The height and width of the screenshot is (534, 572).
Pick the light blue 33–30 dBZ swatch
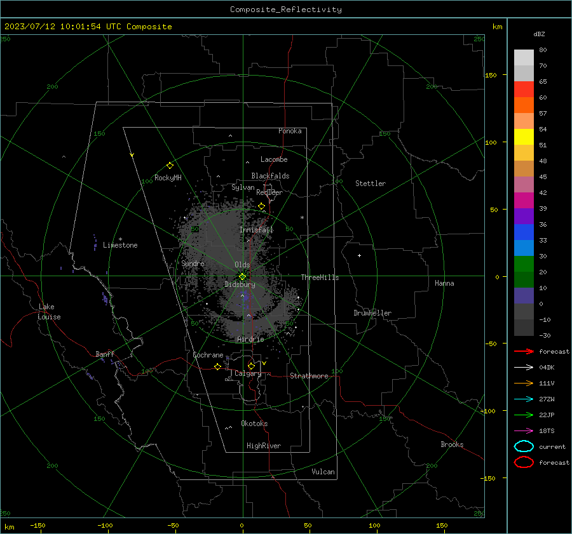click(x=524, y=248)
